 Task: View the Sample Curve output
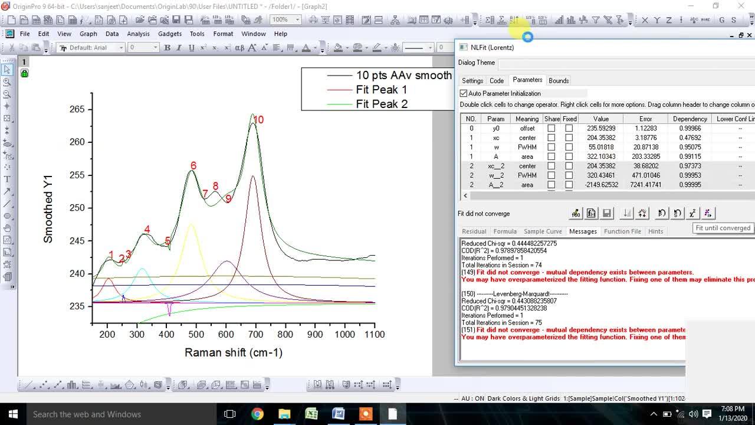tap(544, 231)
